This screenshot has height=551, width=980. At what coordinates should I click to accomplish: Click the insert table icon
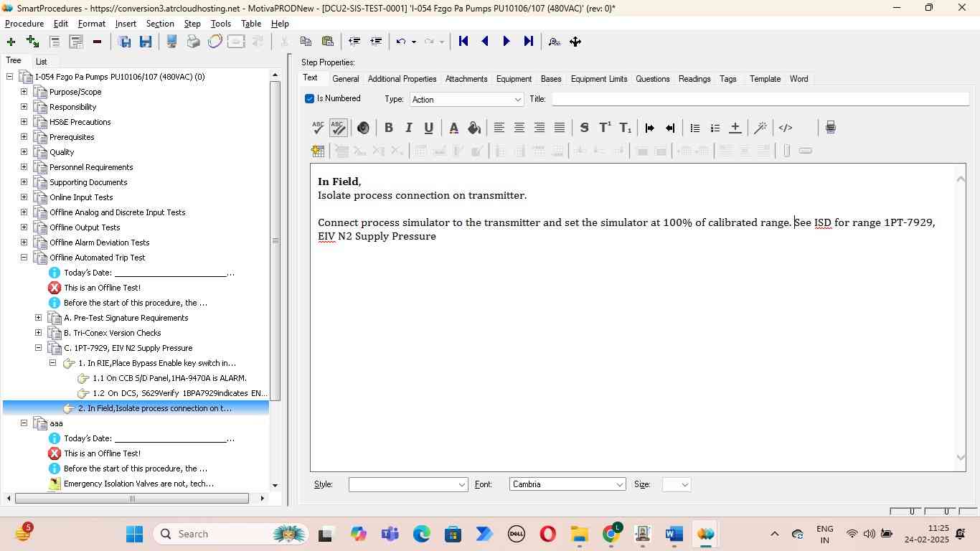pos(318,151)
